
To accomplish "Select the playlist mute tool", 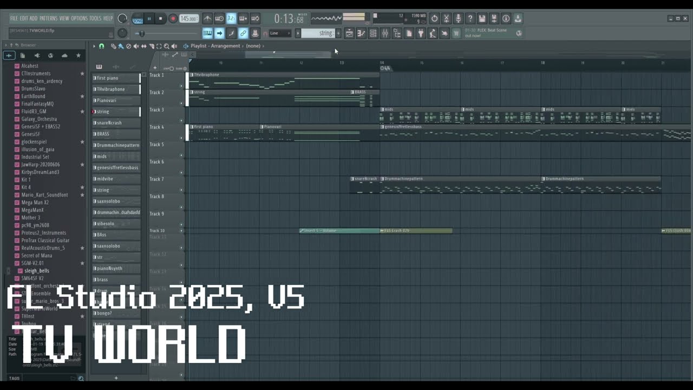I will [x=136, y=46].
